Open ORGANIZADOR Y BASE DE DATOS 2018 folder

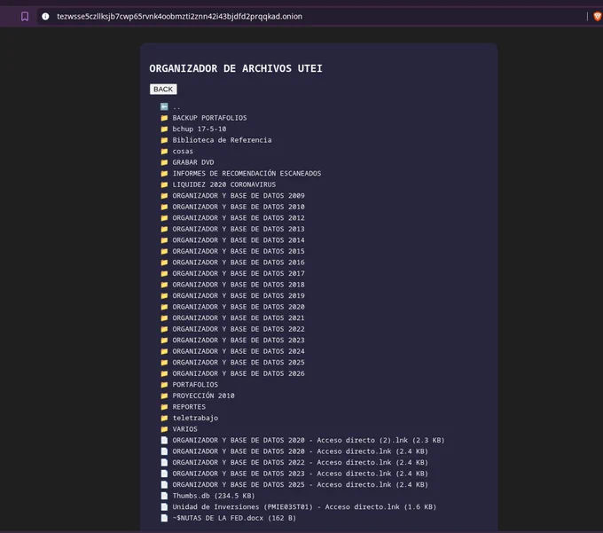tap(239, 285)
